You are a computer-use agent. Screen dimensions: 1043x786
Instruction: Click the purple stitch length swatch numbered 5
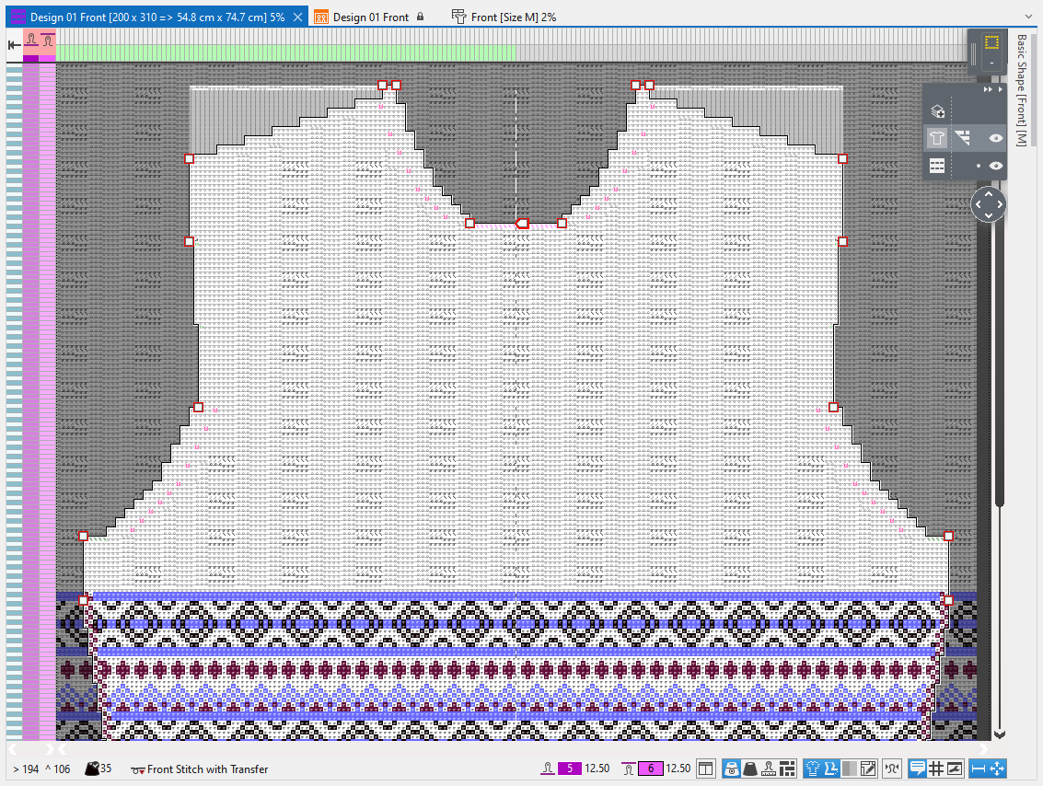pos(569,769)
